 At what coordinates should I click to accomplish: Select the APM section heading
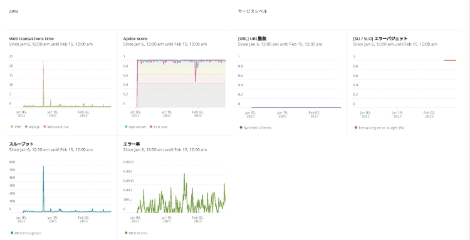coord(12,11)
